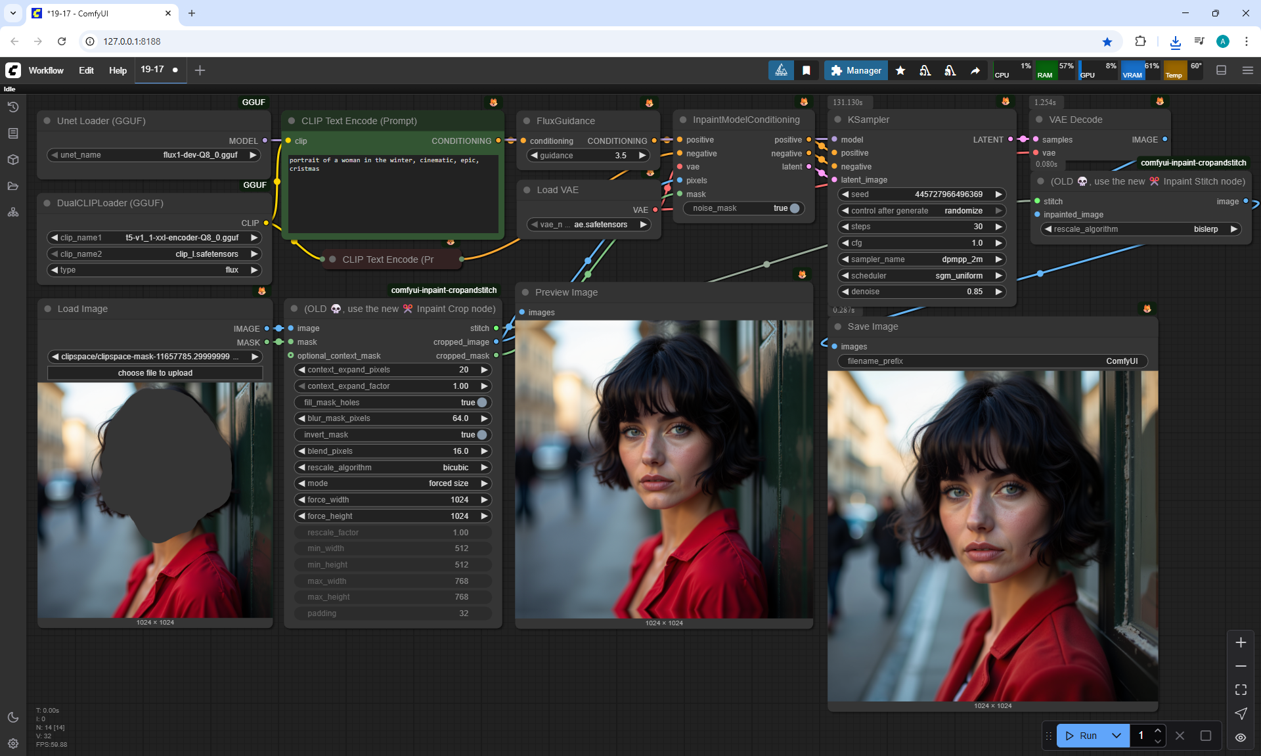
Task: Click the share arrow icon in toolbar
Action: [x=975, y=70]
